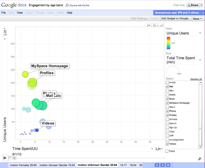Uncheck the Music checkbox
The width and height of the screenshot is (205, 168).
tap(167, 99)
